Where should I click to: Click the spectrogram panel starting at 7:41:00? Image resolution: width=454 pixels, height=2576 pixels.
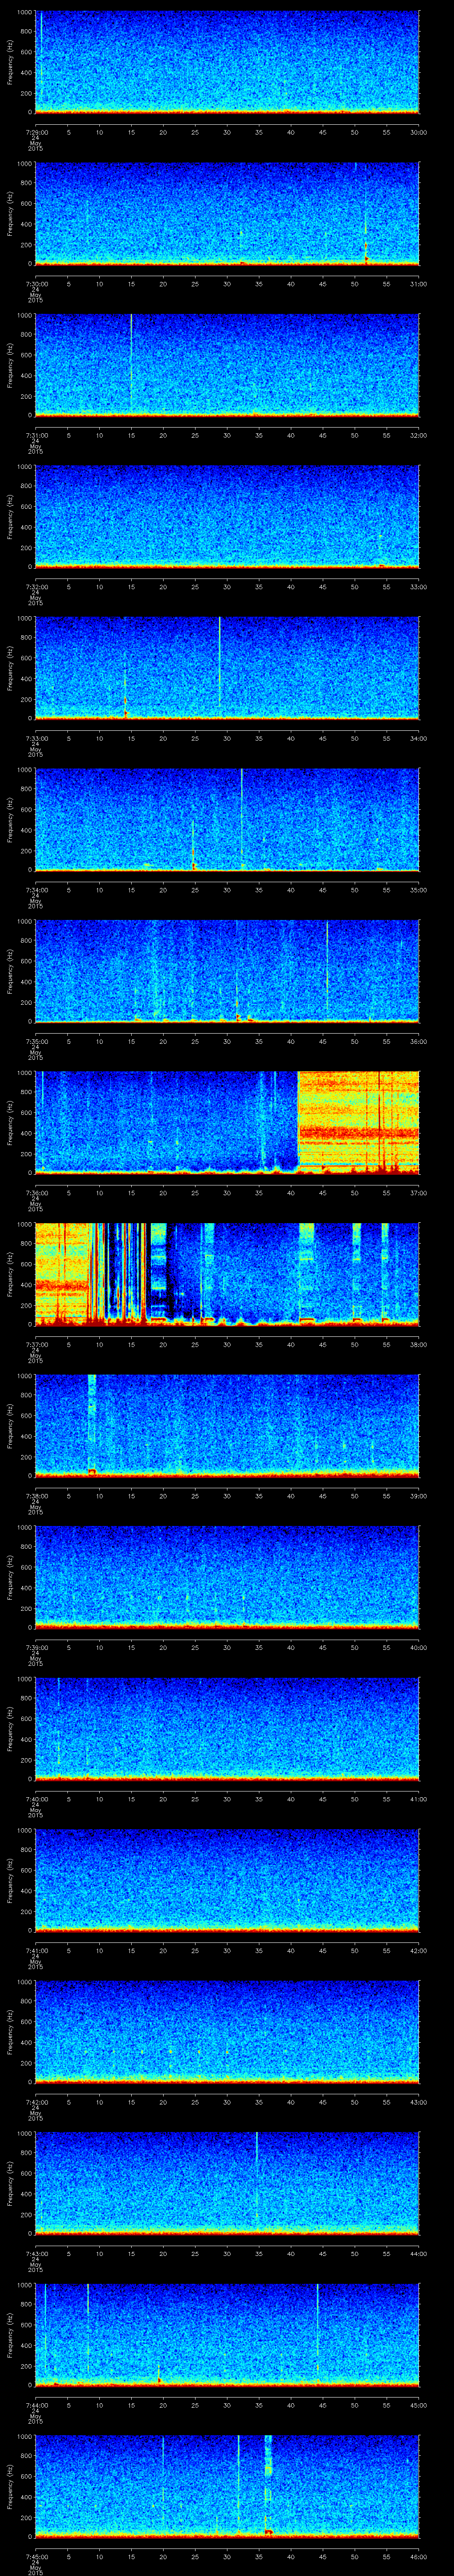pyautogui.click(x=227, y=1880)
